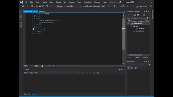Click the feedback icon beside Live Share
Viewport: 173px width, 97px height.
coord(151,6)
